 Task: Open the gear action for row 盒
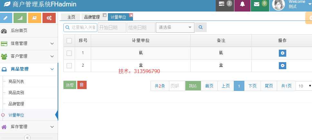pyautogui.click(x=282, y=66)
